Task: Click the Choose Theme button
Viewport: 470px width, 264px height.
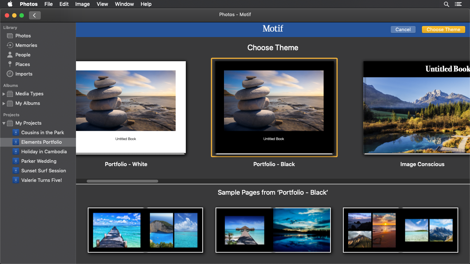Action: (x=443, y=29)
